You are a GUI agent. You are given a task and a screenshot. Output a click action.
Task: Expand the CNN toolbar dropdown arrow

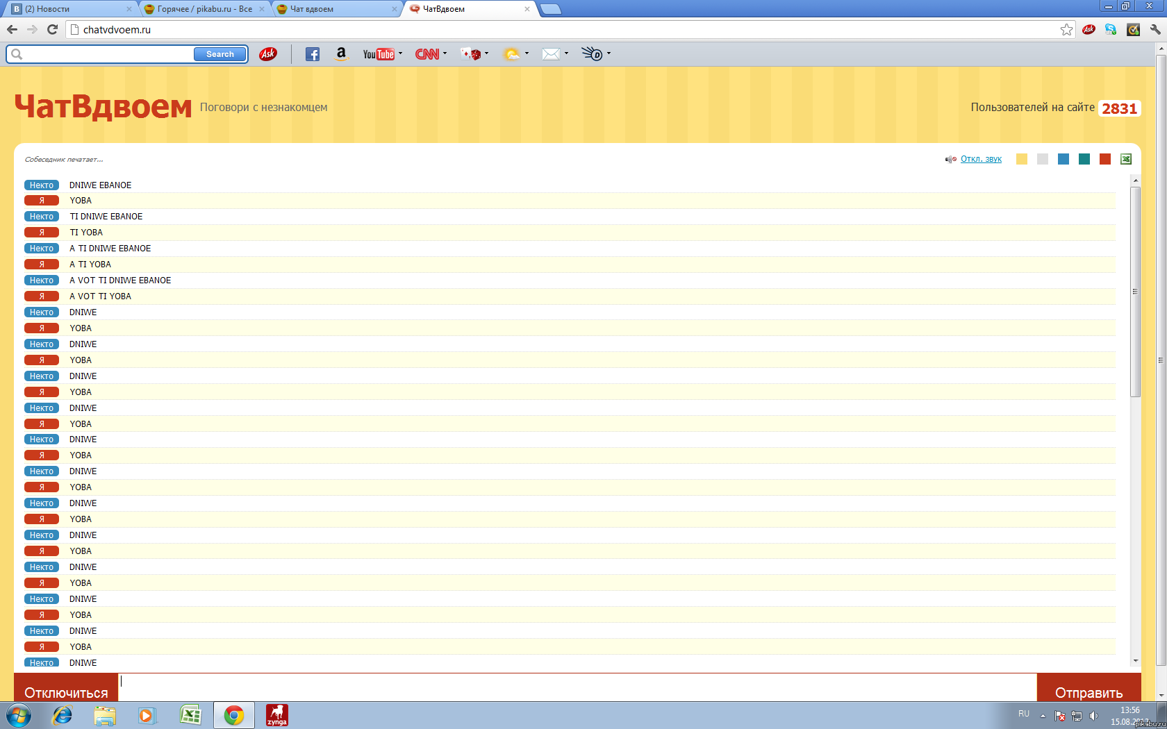pyautogui.click(x=445, y=53)
